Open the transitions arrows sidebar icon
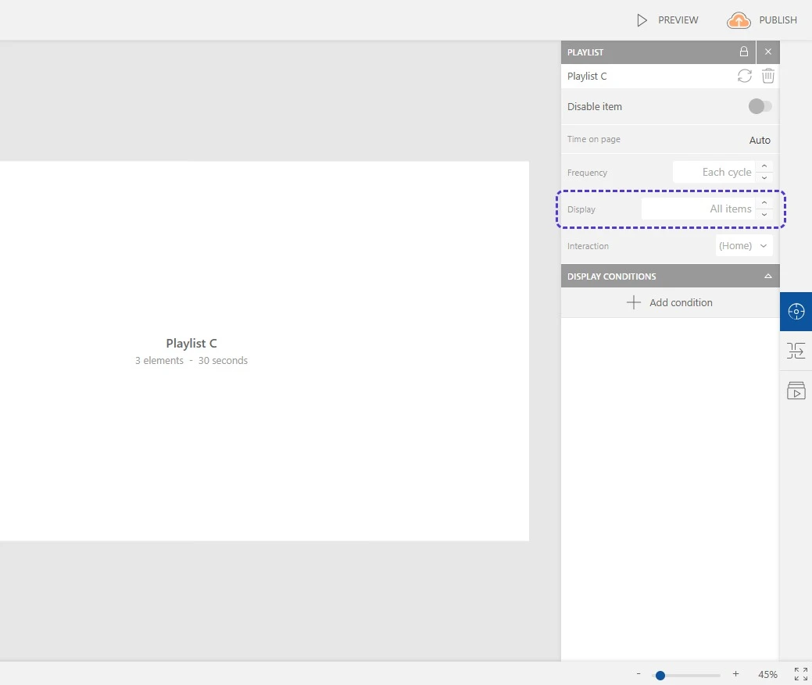812x685 pixels. [796, 351]
